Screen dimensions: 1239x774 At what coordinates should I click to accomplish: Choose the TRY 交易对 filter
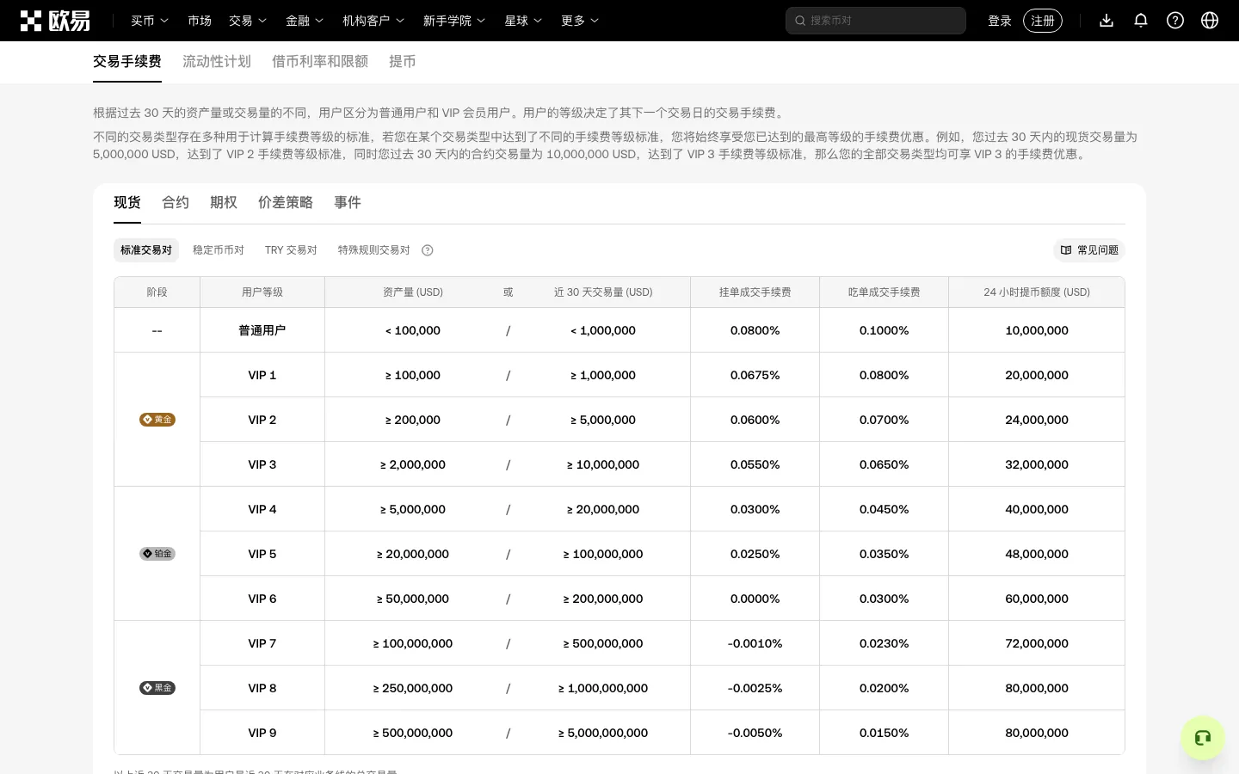click(x=291, y=250)
